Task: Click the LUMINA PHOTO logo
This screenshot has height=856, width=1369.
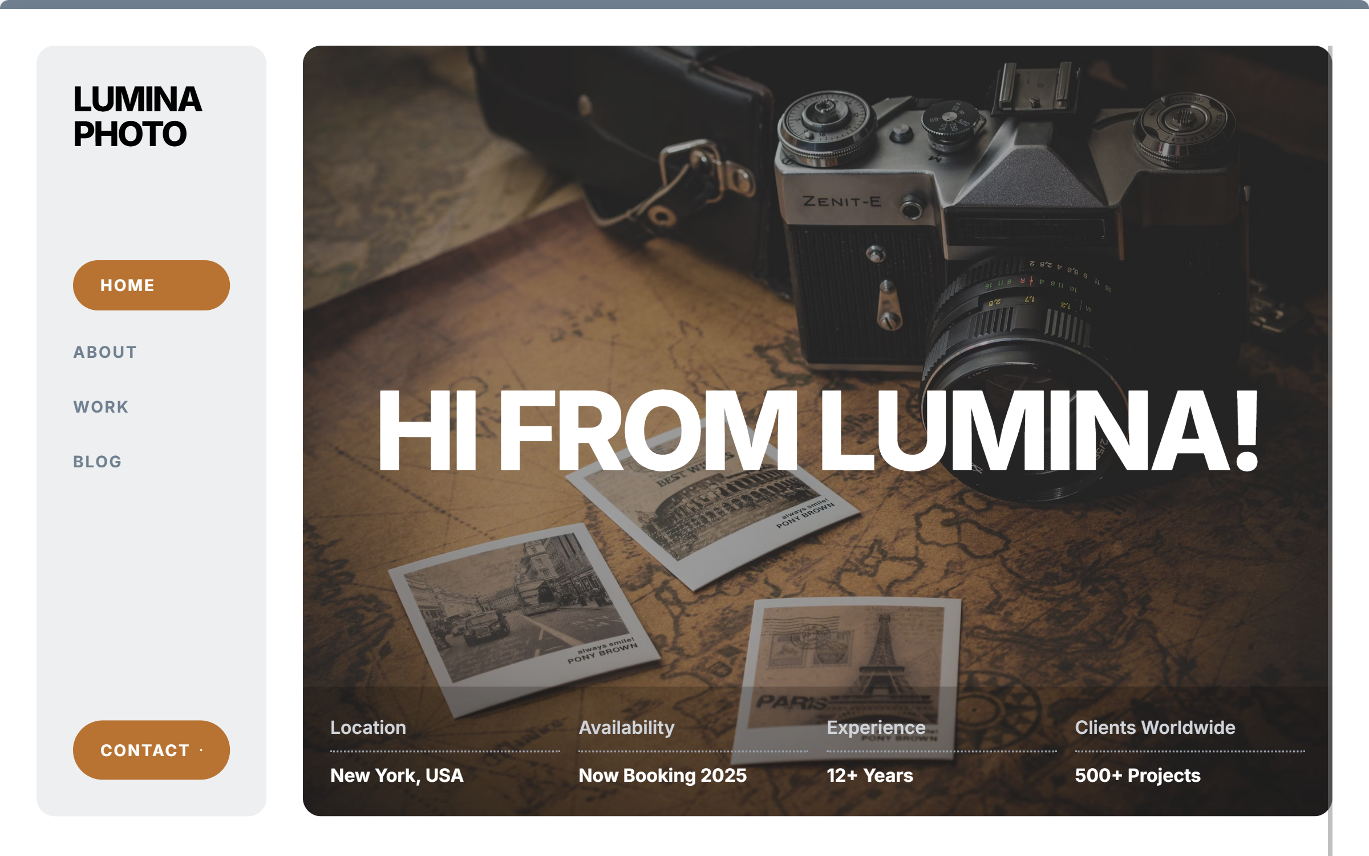Action: click(x=137, y=116)
